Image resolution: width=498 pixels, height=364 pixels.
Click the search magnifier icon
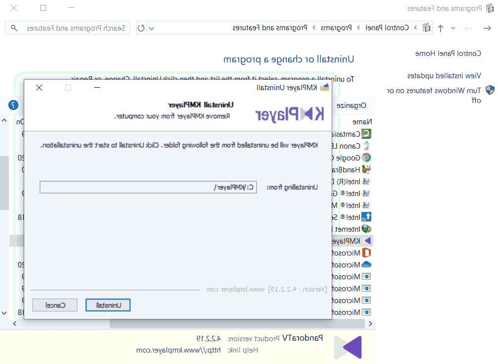pyautogui.click(x=14, y=28)
